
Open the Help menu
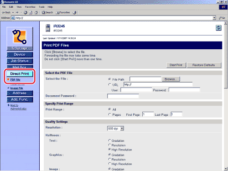[50, 7]
